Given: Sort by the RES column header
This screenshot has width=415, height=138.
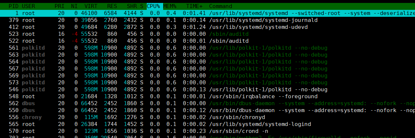Looking at the screenshot, I should coord(112,6).
